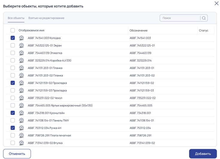The image size is (220, 159).
Task: Toggle the select-all header checkbox
Action: (x=13, y=30)
